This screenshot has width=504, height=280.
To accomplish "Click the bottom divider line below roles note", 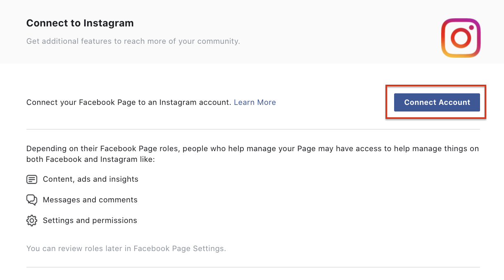I will pos(253,267).
